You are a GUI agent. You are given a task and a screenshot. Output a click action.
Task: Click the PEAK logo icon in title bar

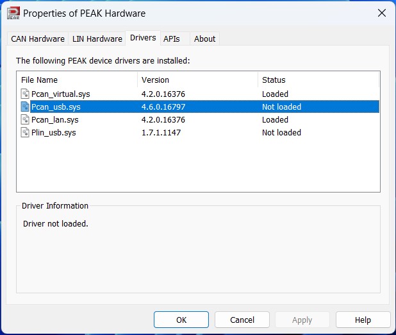13,13
